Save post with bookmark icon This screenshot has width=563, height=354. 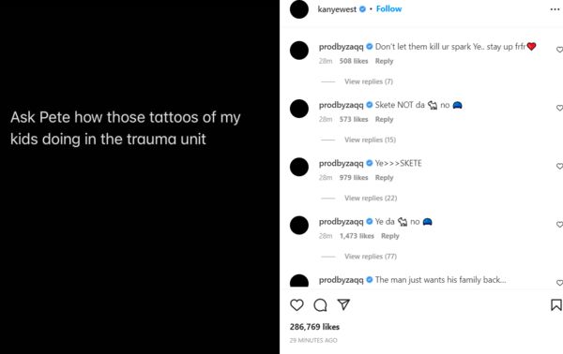coord(556,305)
